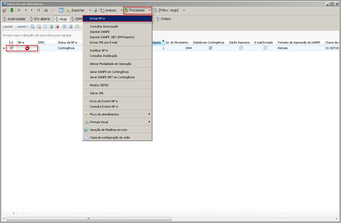Image resolution: width=341 pixels, height=223 pixels.
Task: Apply the Ontem filter
Action: (x=163, y=19)
